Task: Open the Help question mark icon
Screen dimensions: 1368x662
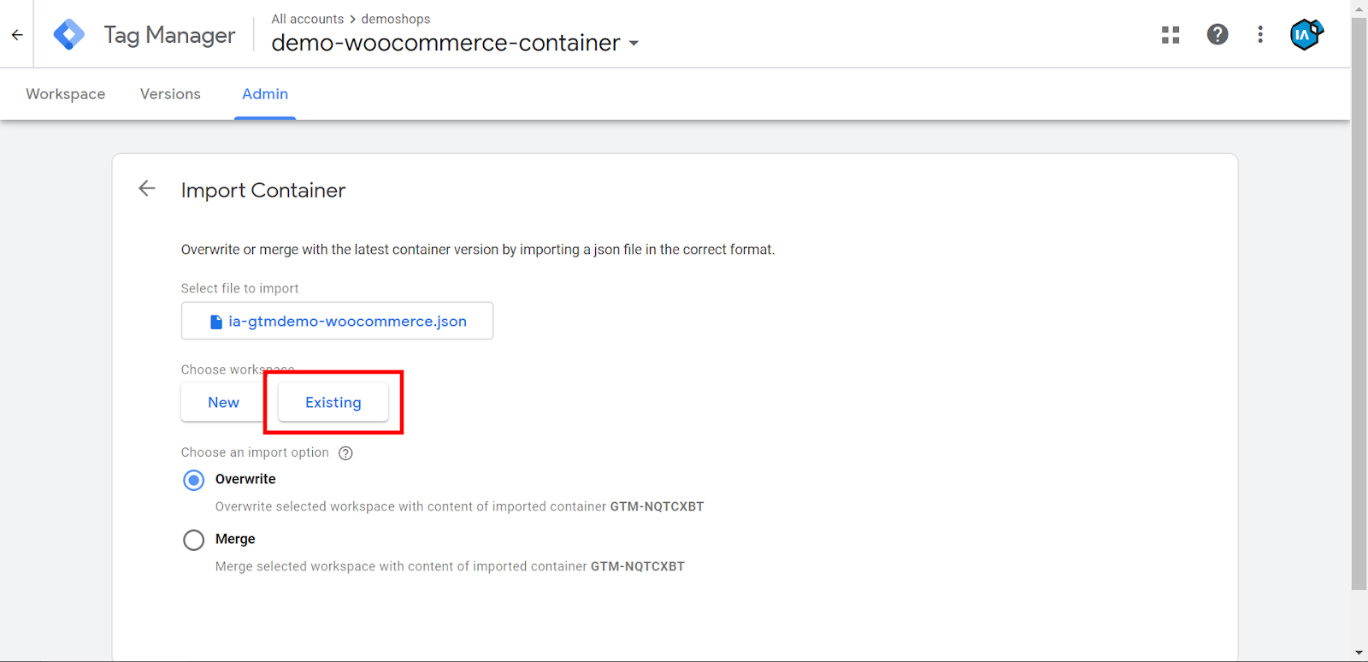Action: 1218,35
